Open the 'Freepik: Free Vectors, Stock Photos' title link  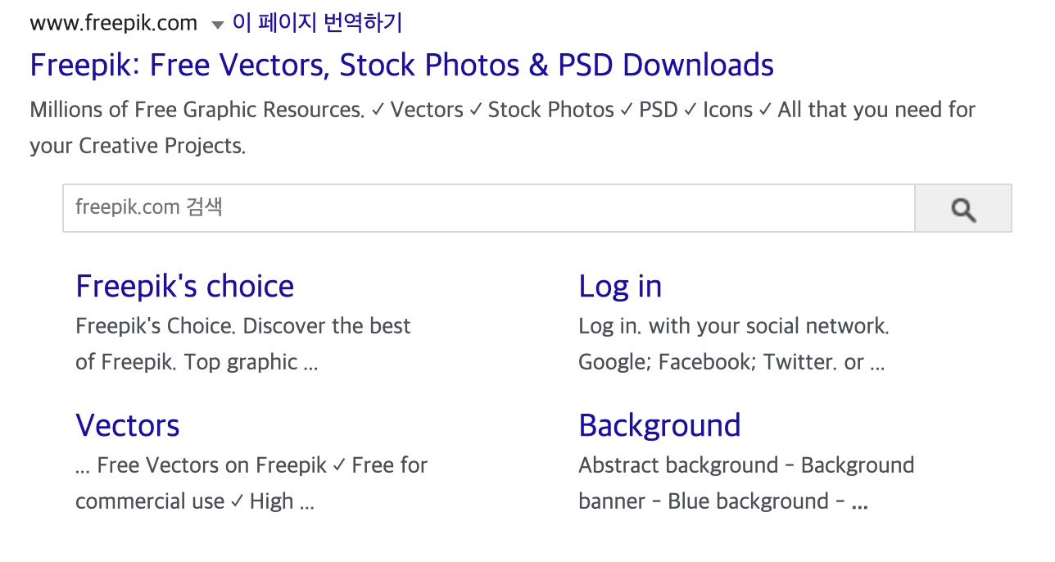(401, 65)
